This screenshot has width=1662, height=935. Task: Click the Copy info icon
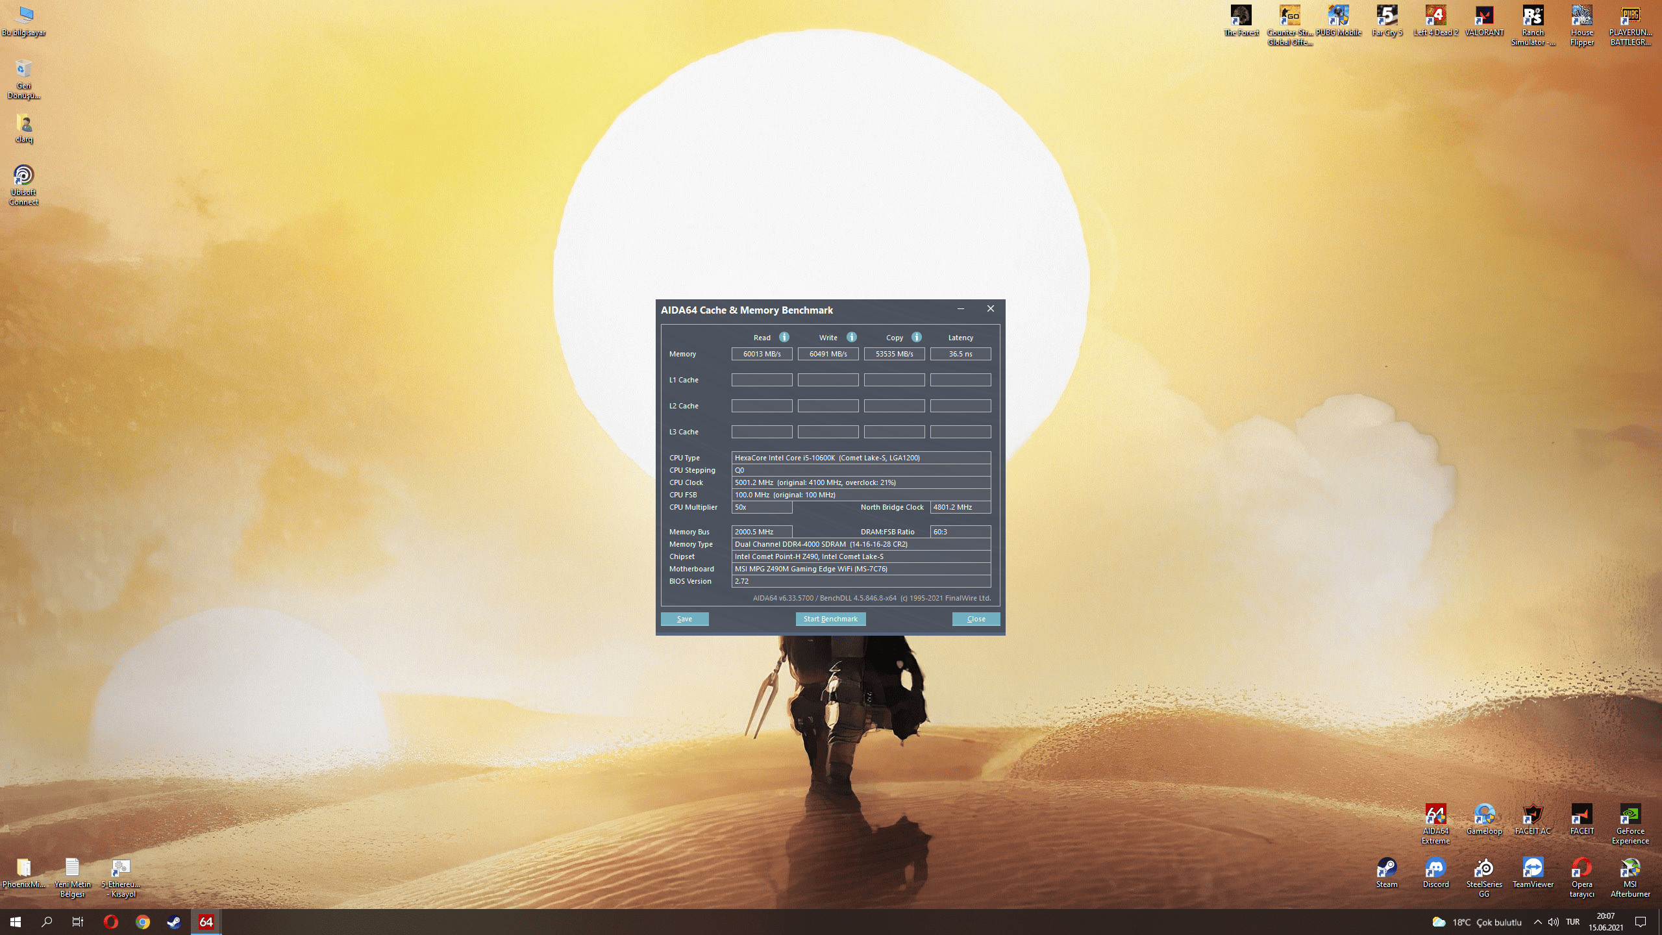coord(917,337)
